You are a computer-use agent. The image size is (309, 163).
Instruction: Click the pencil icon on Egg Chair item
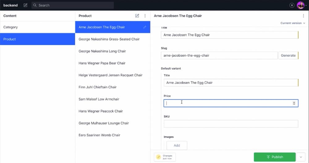[x=145, y=27]
